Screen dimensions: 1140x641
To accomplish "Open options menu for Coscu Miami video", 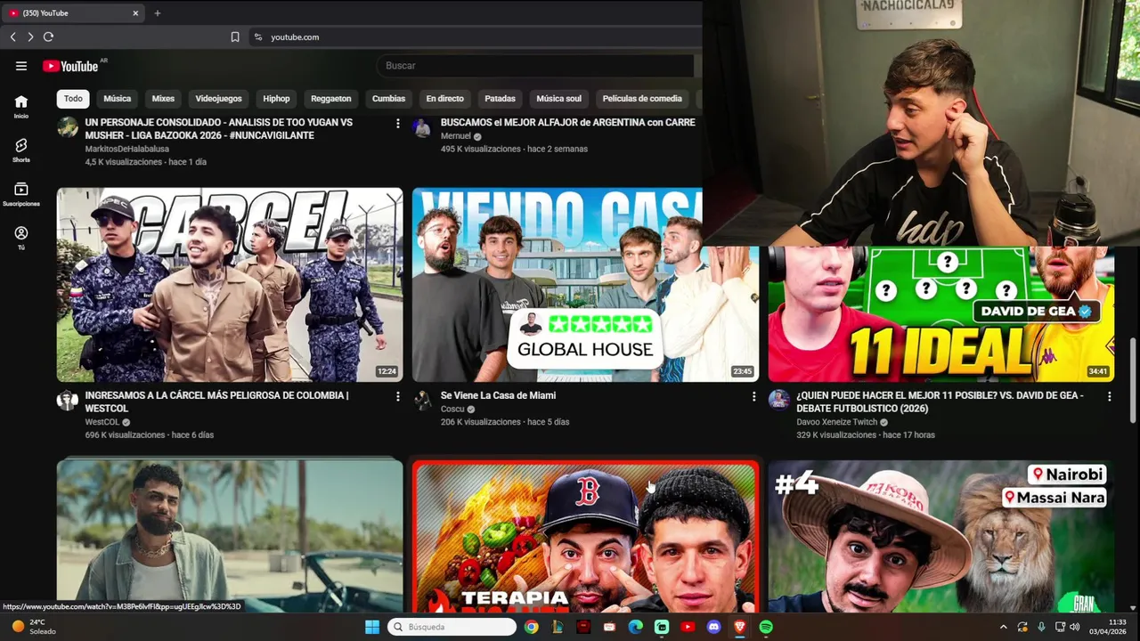I will click(753, 396).
